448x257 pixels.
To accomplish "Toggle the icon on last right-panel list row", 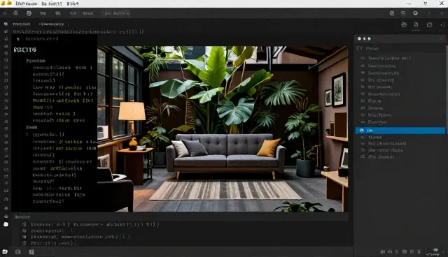I will pyautogui.click(x=363, y=156).
